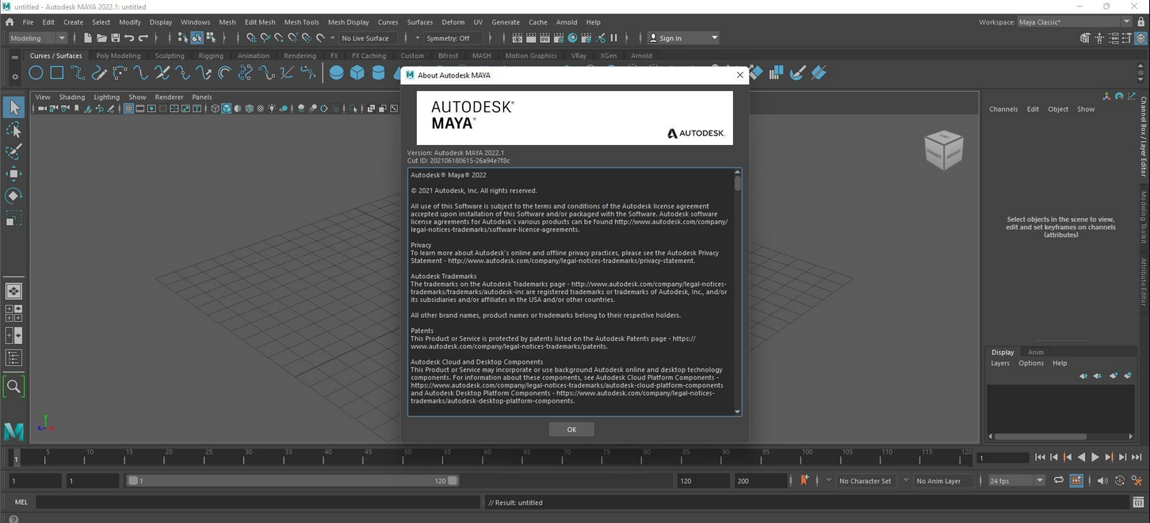Create a polygon cube from the shelf

point(357,73)
